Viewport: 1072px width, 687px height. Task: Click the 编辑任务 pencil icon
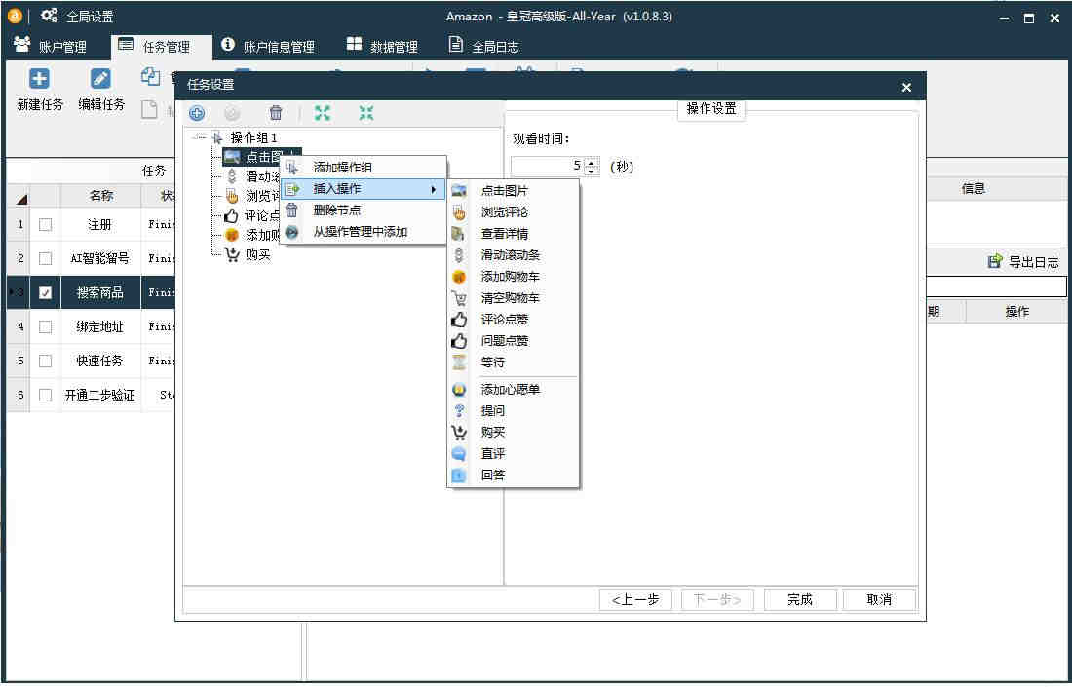[100, 79]
